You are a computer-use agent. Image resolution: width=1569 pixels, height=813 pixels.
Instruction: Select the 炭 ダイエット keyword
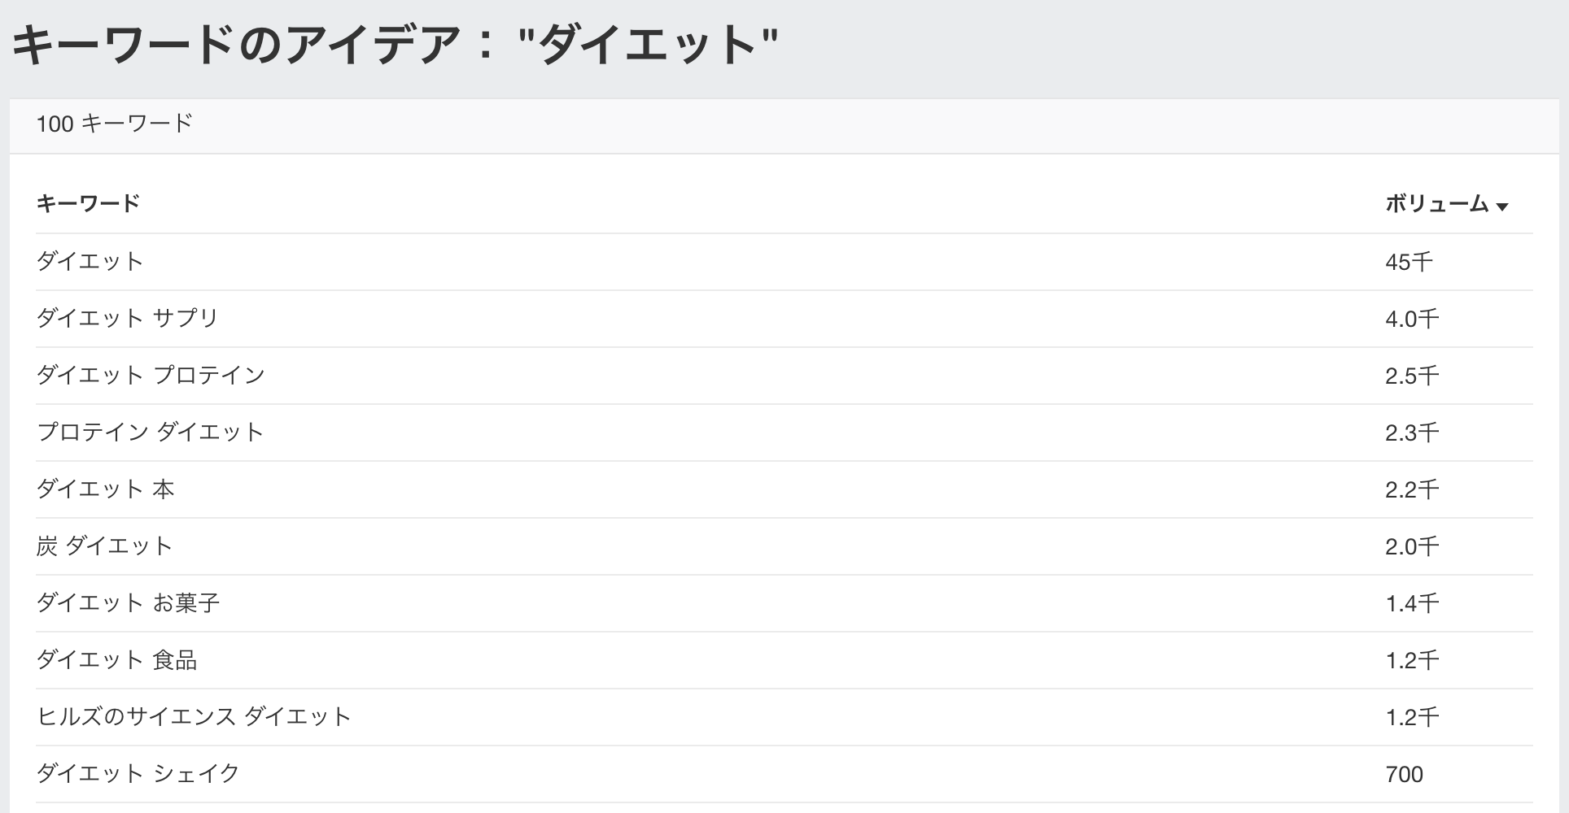tap(105, 546)
